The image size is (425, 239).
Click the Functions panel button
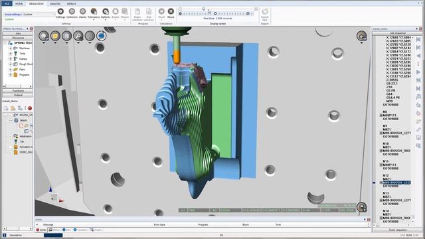(18, 91)
